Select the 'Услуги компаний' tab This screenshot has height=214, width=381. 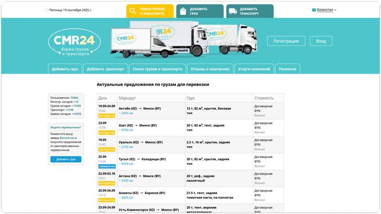(254, 69)
